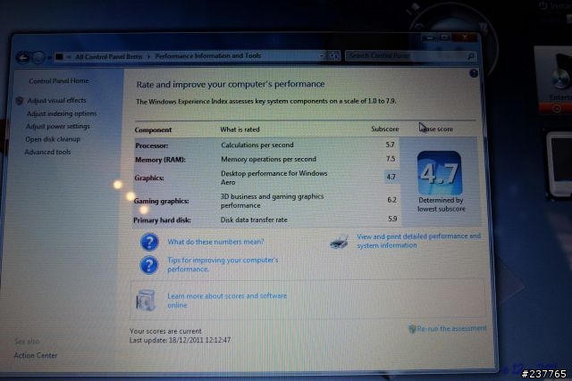Image resolution: width=572 pixels, height=381 pixels.
Task: Open What do these numbers mean link
Action: [215, 242]
